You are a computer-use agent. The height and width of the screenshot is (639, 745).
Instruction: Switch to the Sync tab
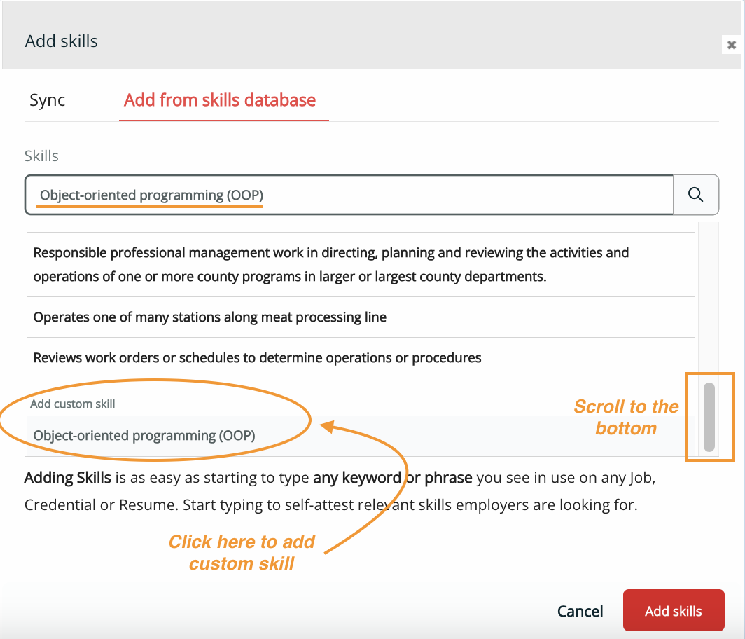tap(47, 100)
